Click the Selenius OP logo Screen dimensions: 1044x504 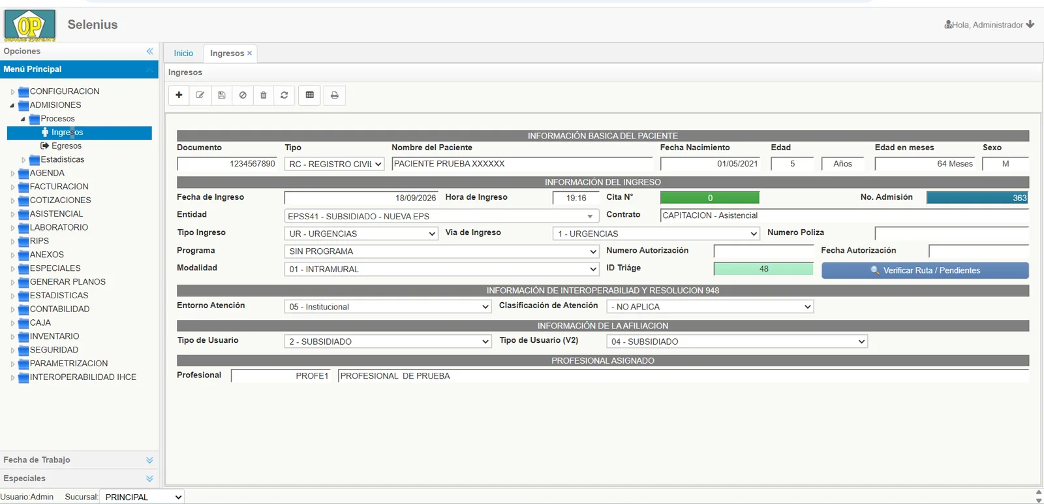click(30, 25)
